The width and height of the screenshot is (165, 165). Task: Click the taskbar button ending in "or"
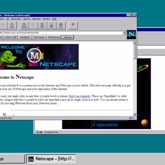coord(12,159)
